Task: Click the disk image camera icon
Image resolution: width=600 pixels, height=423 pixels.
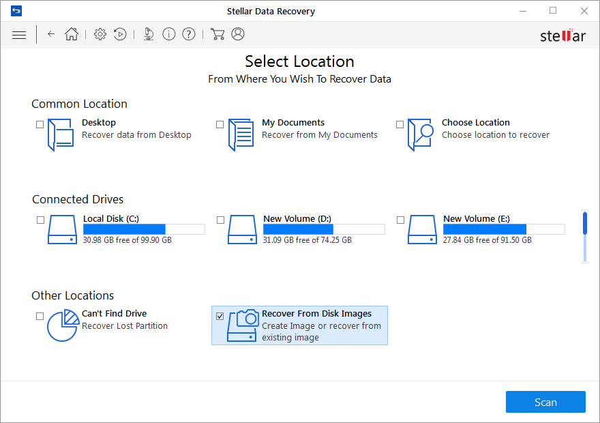Action: (x=243, y=325)
